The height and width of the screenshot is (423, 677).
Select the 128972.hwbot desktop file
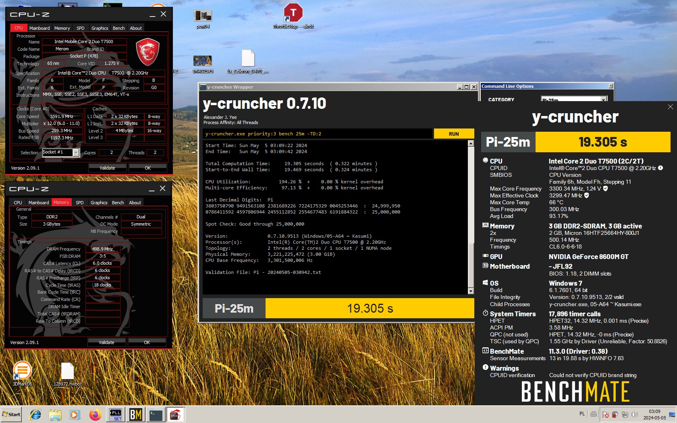68,374
